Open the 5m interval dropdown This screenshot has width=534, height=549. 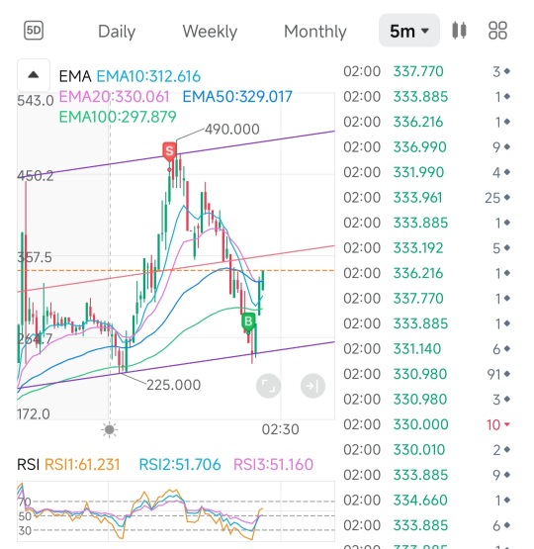(409, 31)
